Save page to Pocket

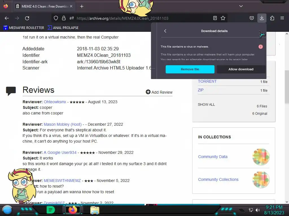click(251, 18)
